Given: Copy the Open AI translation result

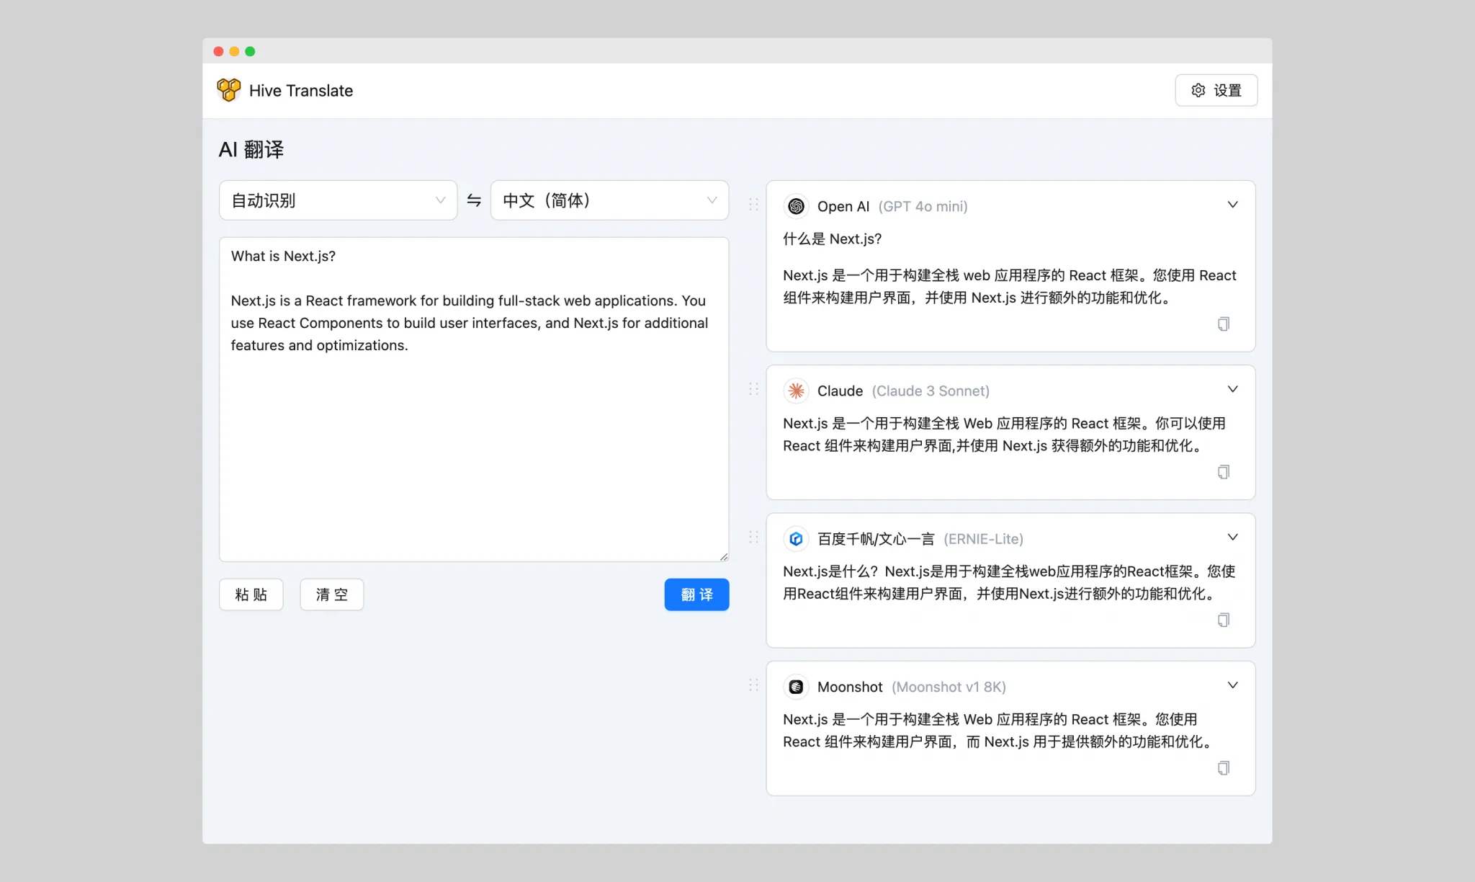Looking at the screenshot, I should (x=1223, y=324).
